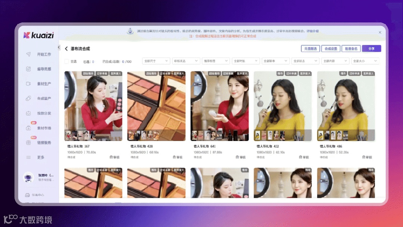Select 素材生产 menu item
The image size is (403, 227).
click(44, 84)
